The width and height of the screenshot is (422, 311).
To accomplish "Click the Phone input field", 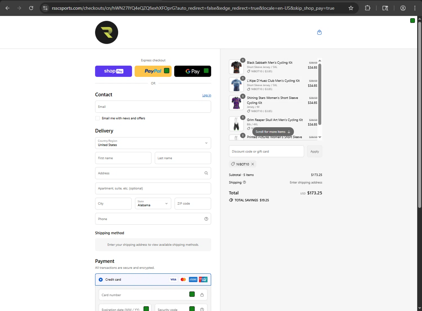I will [153, 219].
